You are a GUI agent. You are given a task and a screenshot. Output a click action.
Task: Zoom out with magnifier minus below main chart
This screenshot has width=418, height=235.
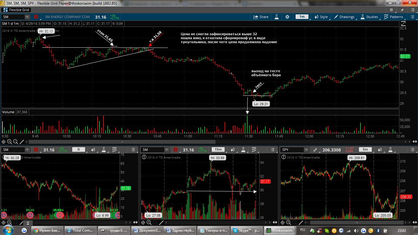click(x=16, y=142)
